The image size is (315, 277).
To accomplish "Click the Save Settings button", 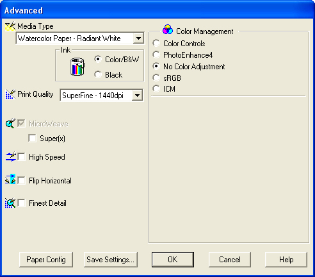I will pyautogui.click(x=111, y=260).
